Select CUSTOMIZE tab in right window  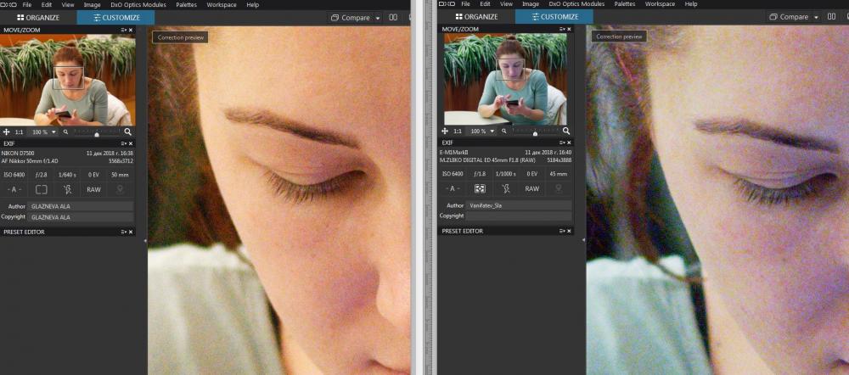pyautogui.click(x=554, y=17)
